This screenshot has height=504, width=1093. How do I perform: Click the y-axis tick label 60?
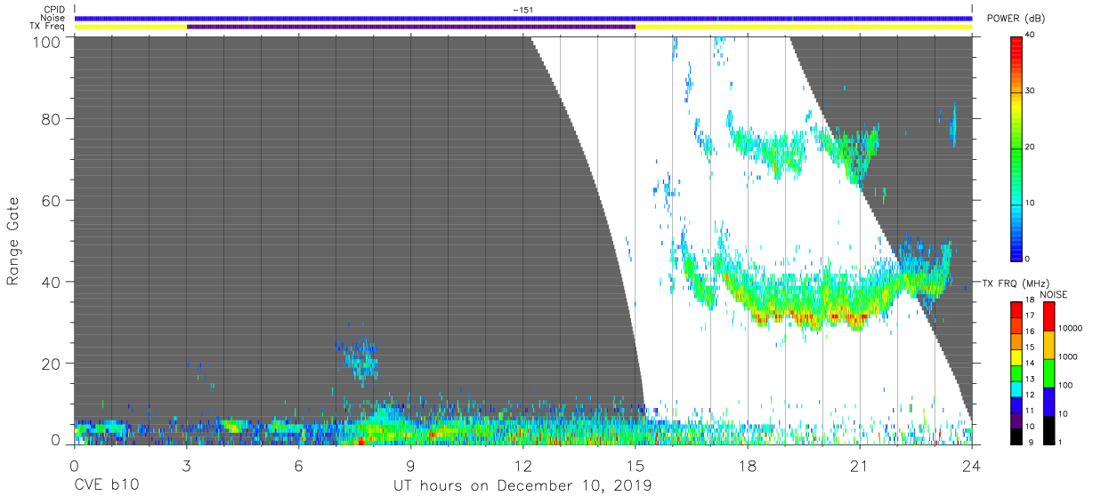coord(52,200)
